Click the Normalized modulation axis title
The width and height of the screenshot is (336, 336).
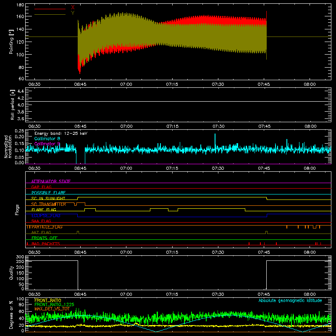point(8,147)
